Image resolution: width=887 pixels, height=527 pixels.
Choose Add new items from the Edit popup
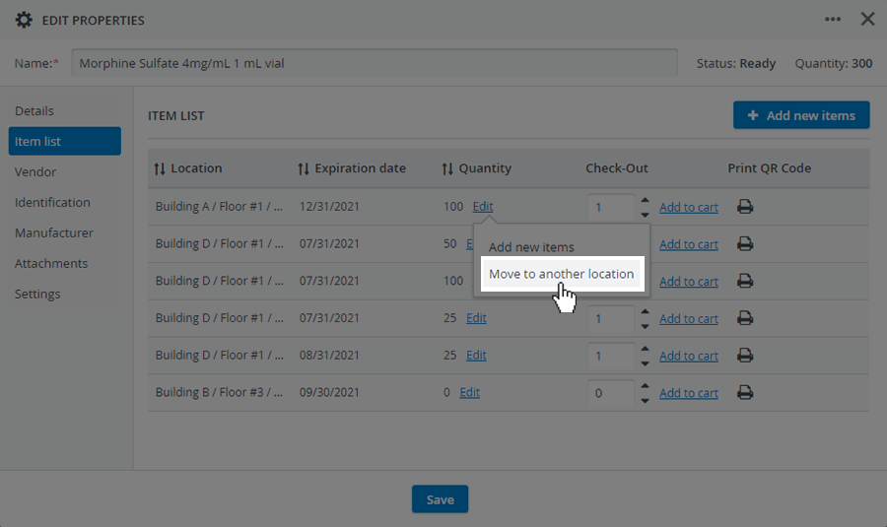coord(531,247)
